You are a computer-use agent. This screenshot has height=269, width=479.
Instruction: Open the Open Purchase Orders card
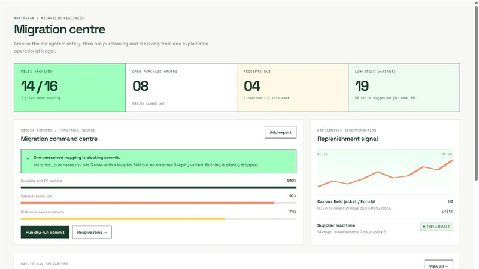pyautogui.click(x=181, y=87)
